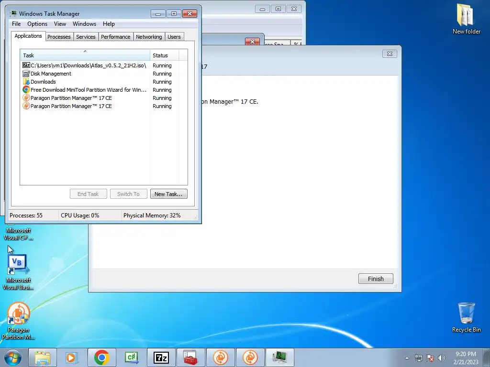Click the Downloads folder task icon

pyautogui.click(x=26, y=81)
